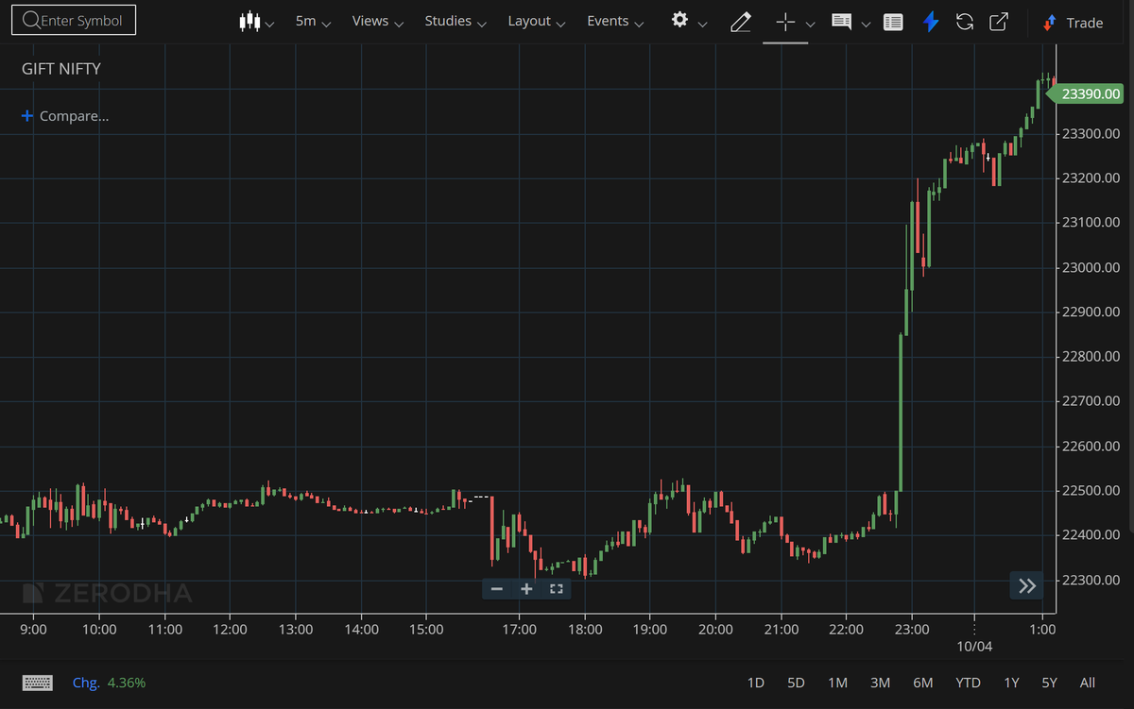Click the chart notes comment icon

pyautogui.click(x=841, y=21)
